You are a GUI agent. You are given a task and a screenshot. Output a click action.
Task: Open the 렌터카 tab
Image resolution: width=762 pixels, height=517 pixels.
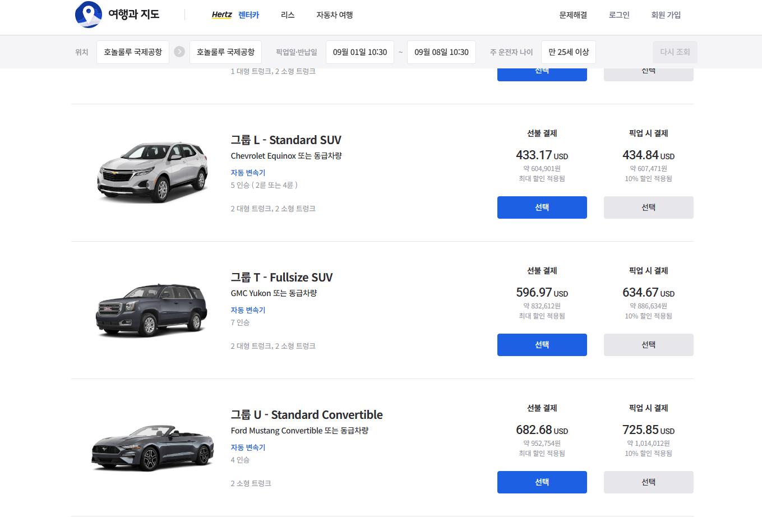click(248, 15)
